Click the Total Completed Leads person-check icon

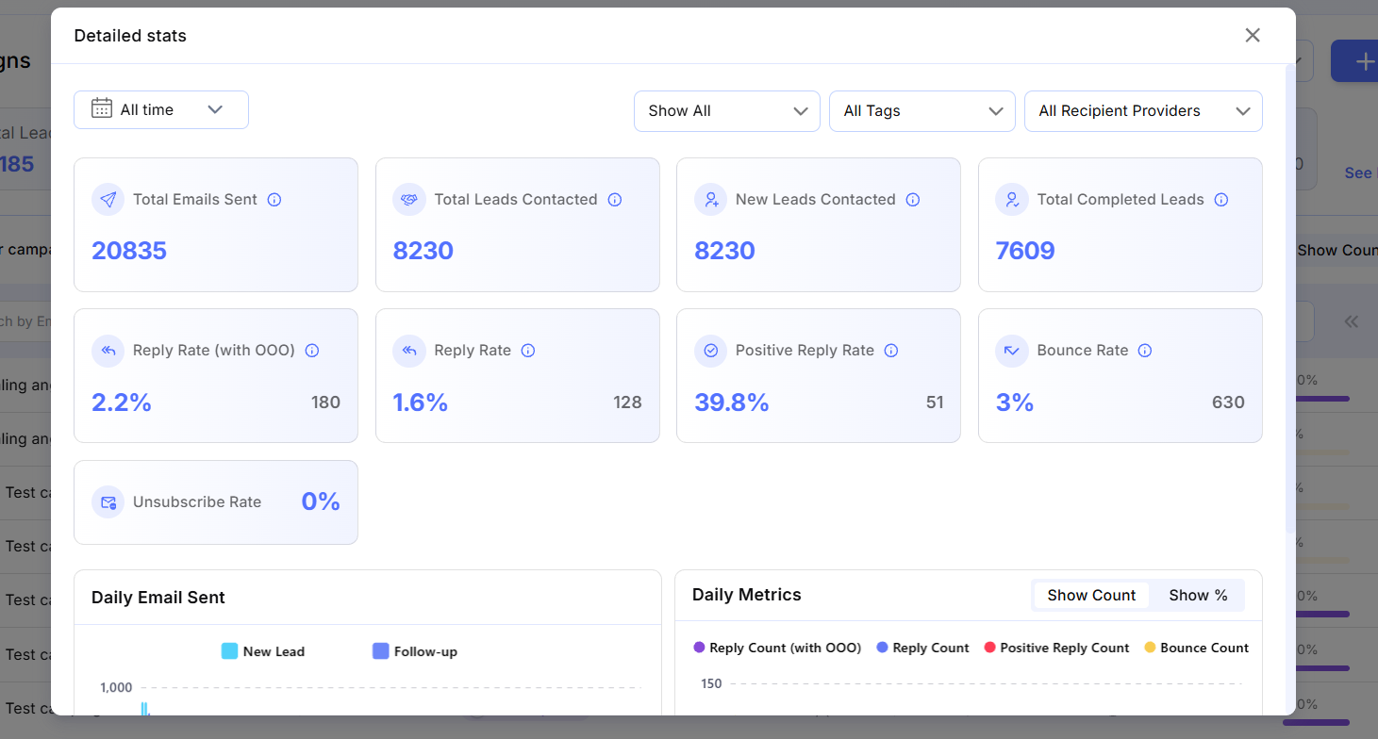point(1012,200)
